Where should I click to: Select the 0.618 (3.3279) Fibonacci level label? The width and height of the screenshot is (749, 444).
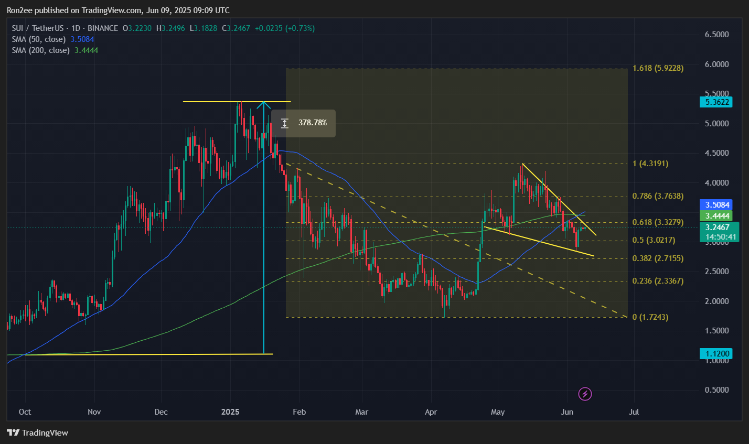pos(658,222)
